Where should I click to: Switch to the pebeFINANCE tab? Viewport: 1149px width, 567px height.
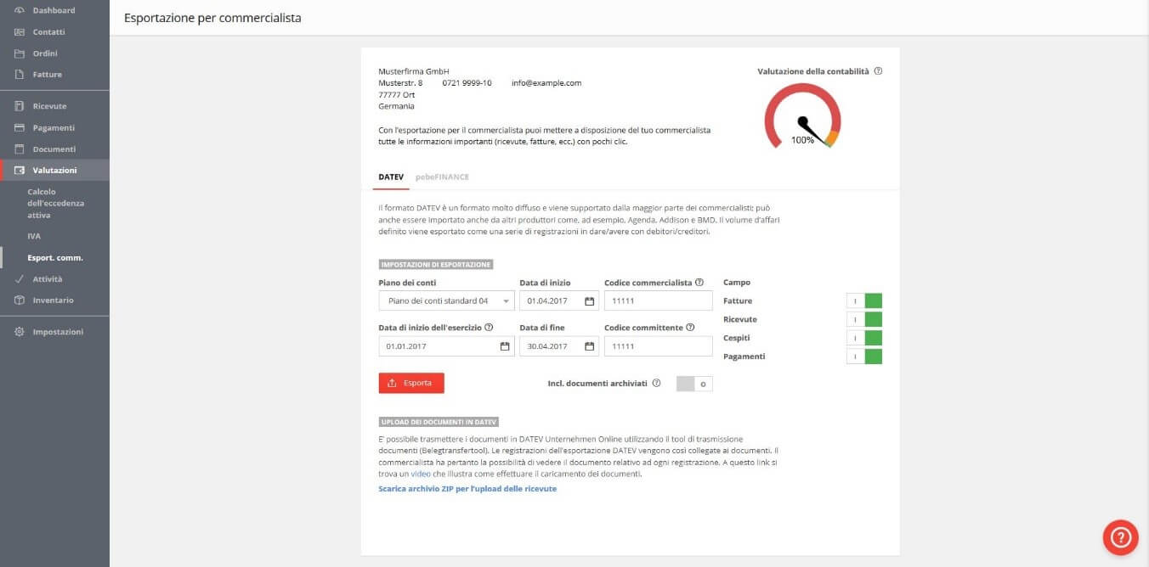(x=442, y=177)
